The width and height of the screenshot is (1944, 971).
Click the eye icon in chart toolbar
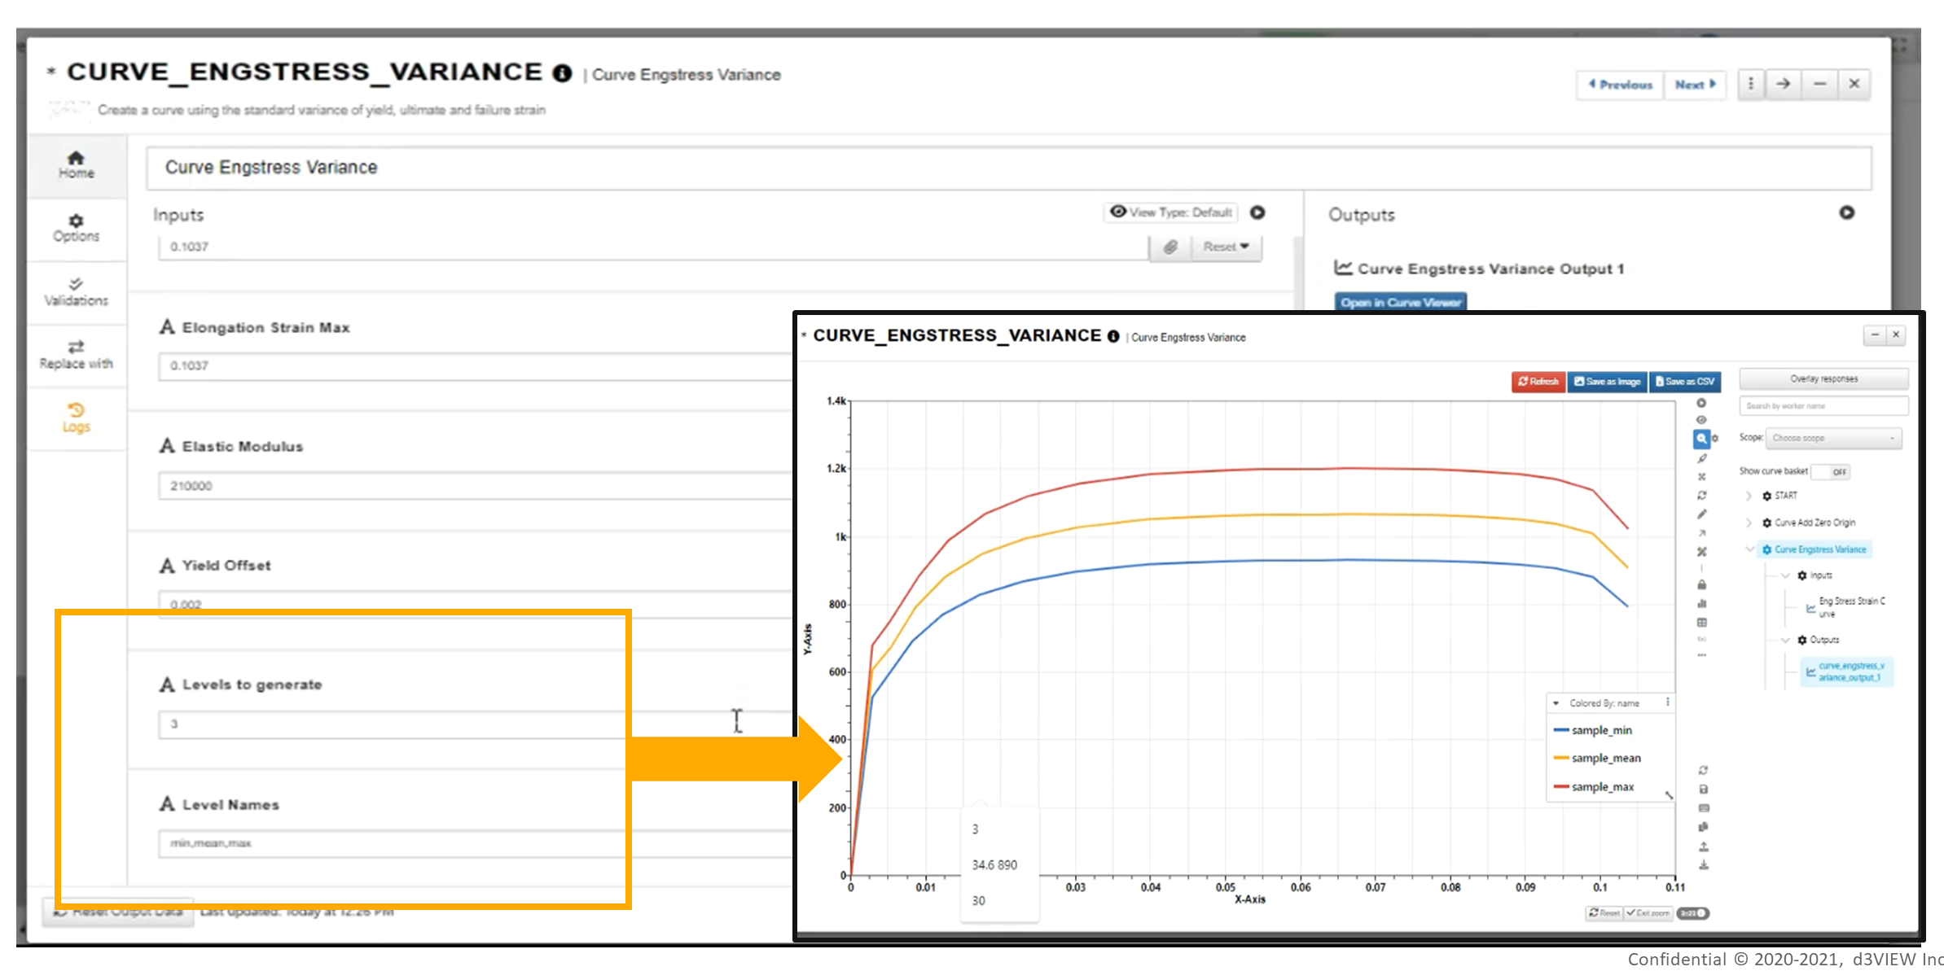(x=1701, y=420)
